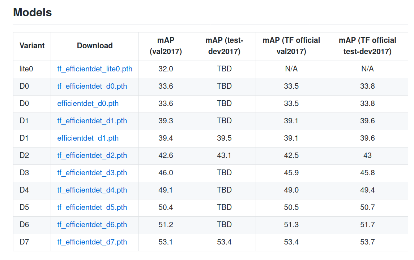Image resolution: width=414 pixels, height=260 pixels.
Task: Click the "51.7" value in D6 row
Action: pyautogui.click(x=367, y=225)
